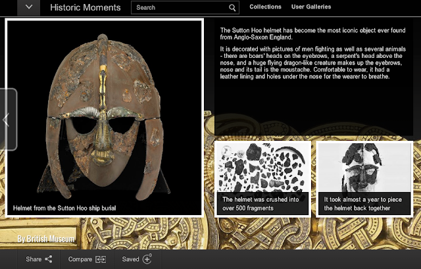Image resolution: width=421 pixels, height=269 pixels.
Task: Open the Historic Moments title link
Action: [85, 7]
